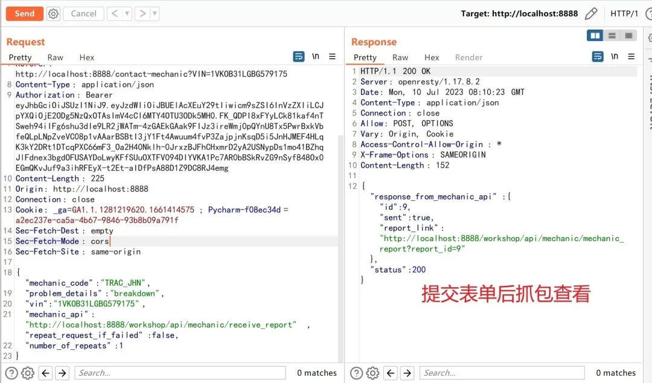The image size is (652, 383).
Task: Click the vin value "1VKOB31LGBG579175" in body
Action: click(96, 303)
